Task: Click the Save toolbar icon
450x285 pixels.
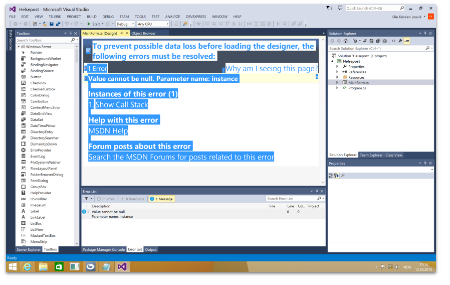Action: click(52, 24)
